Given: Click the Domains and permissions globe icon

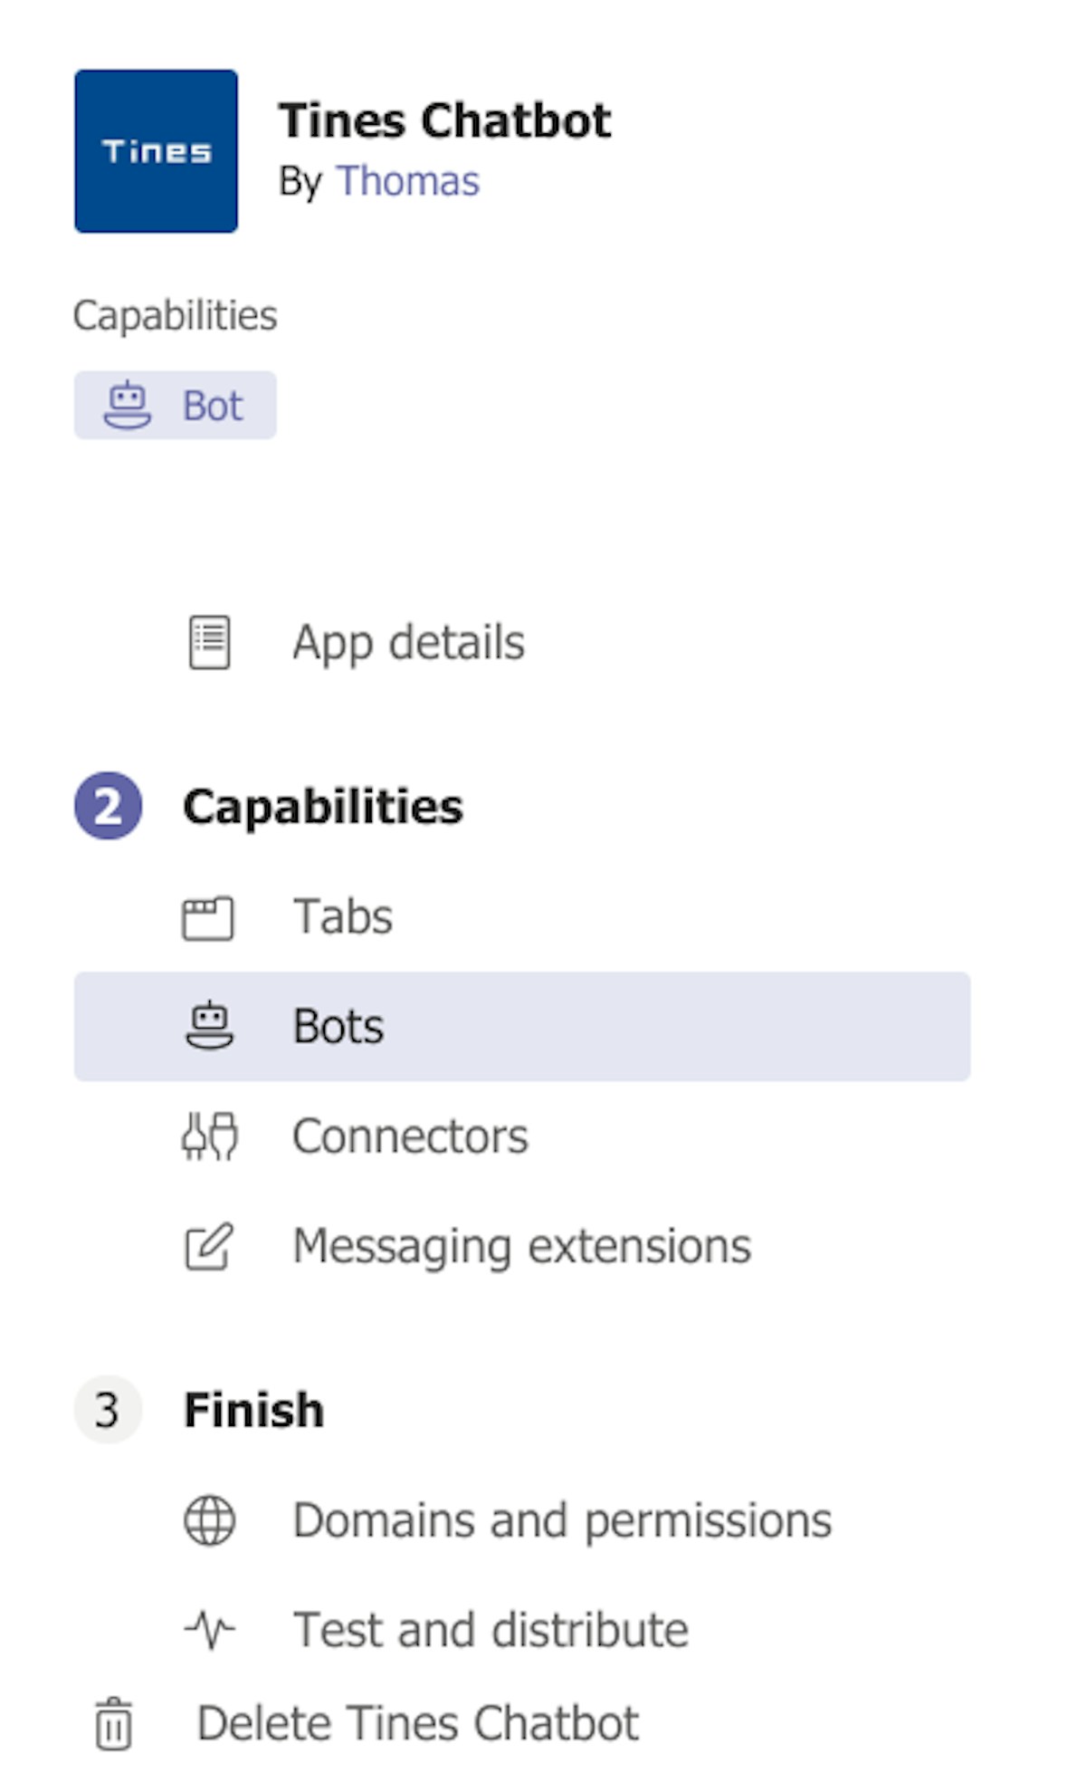Looking at the screenshot, I should [x=209, y=1520].
